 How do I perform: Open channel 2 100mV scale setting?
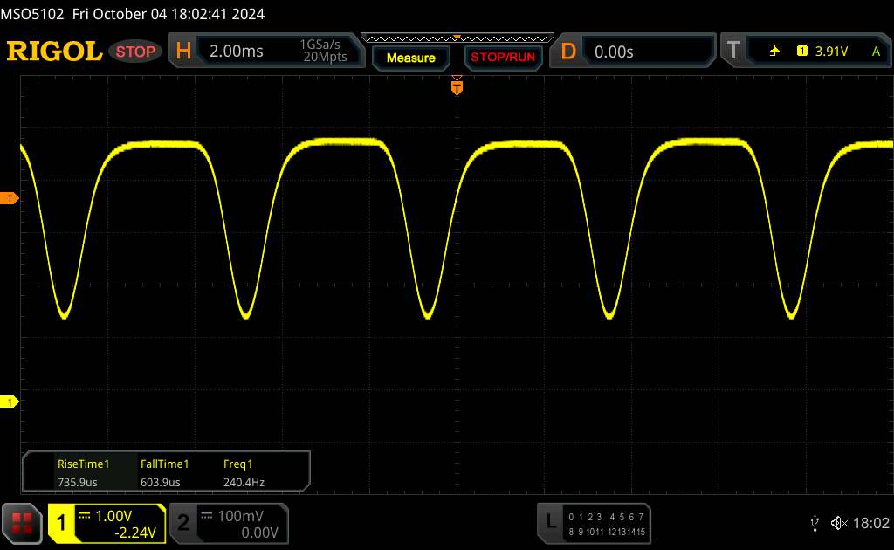pyautogui.click(x=241, y=516)
